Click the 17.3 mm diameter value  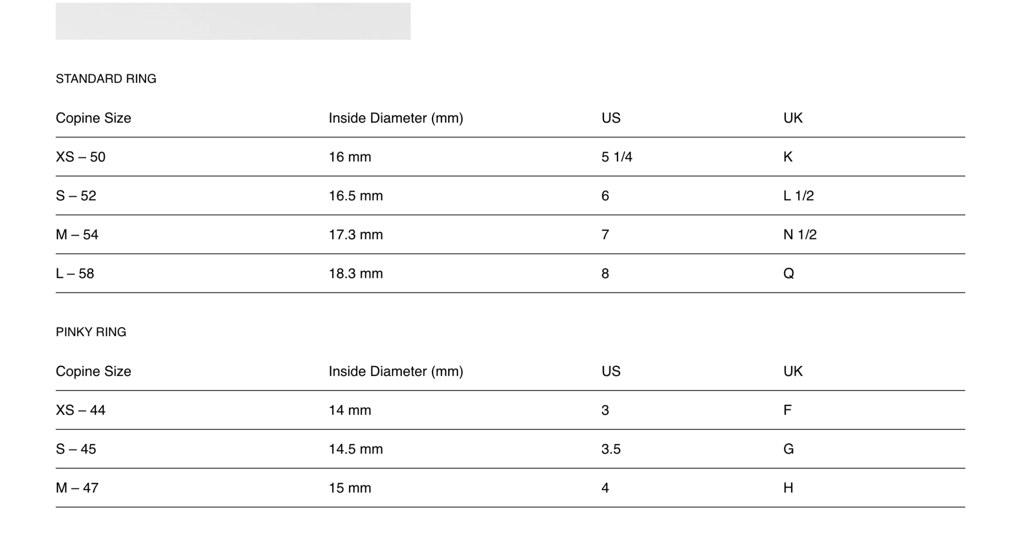[x=355, y=235]
